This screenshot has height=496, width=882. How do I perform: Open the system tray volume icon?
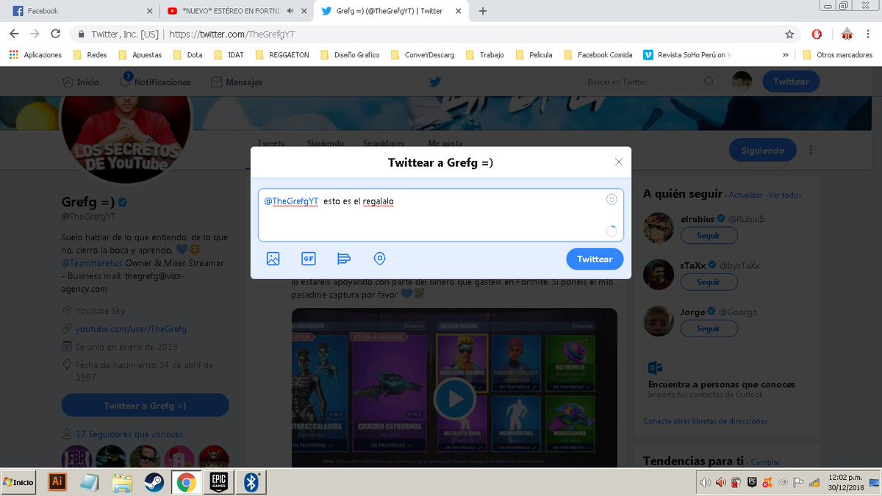click(706, 483)
